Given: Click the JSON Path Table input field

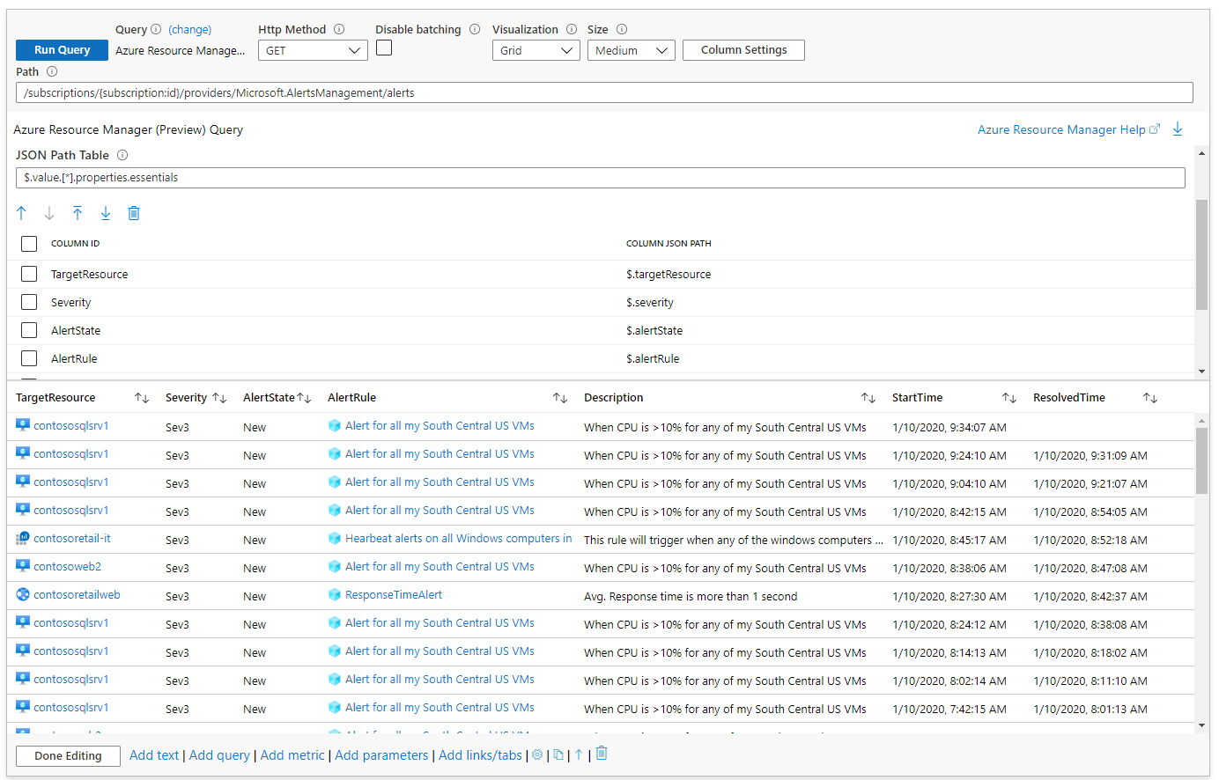Looking at the screenshot, I should coord(600,178).
